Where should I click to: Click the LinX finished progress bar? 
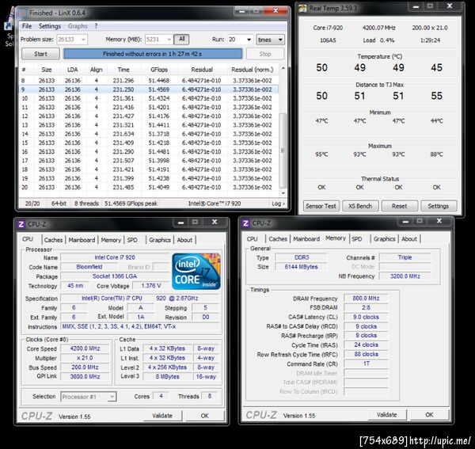(x=153, y=54)
